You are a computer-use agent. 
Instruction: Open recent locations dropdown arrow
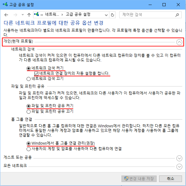(22, 15)
